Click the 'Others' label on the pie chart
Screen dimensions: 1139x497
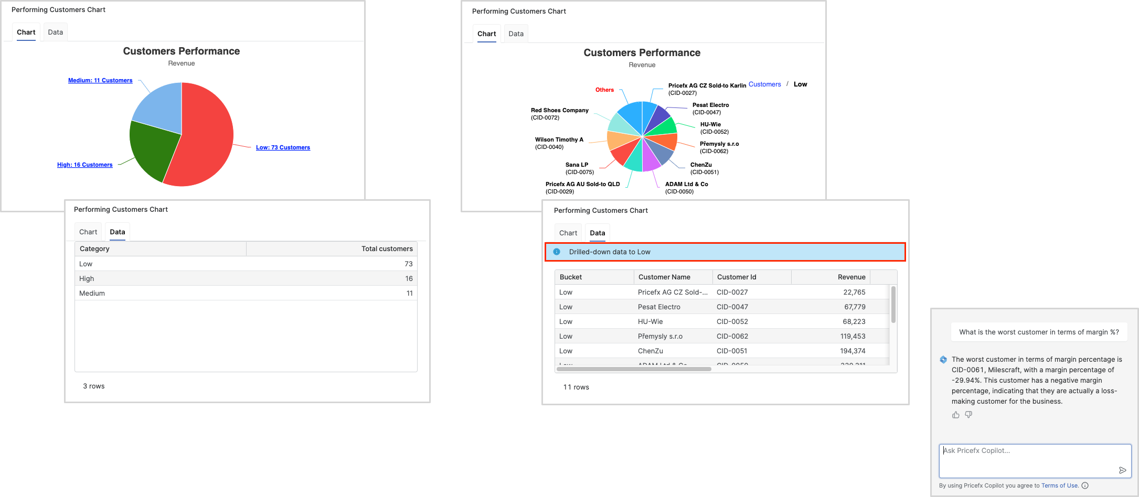pyautogui.click(x=604, y=90)
